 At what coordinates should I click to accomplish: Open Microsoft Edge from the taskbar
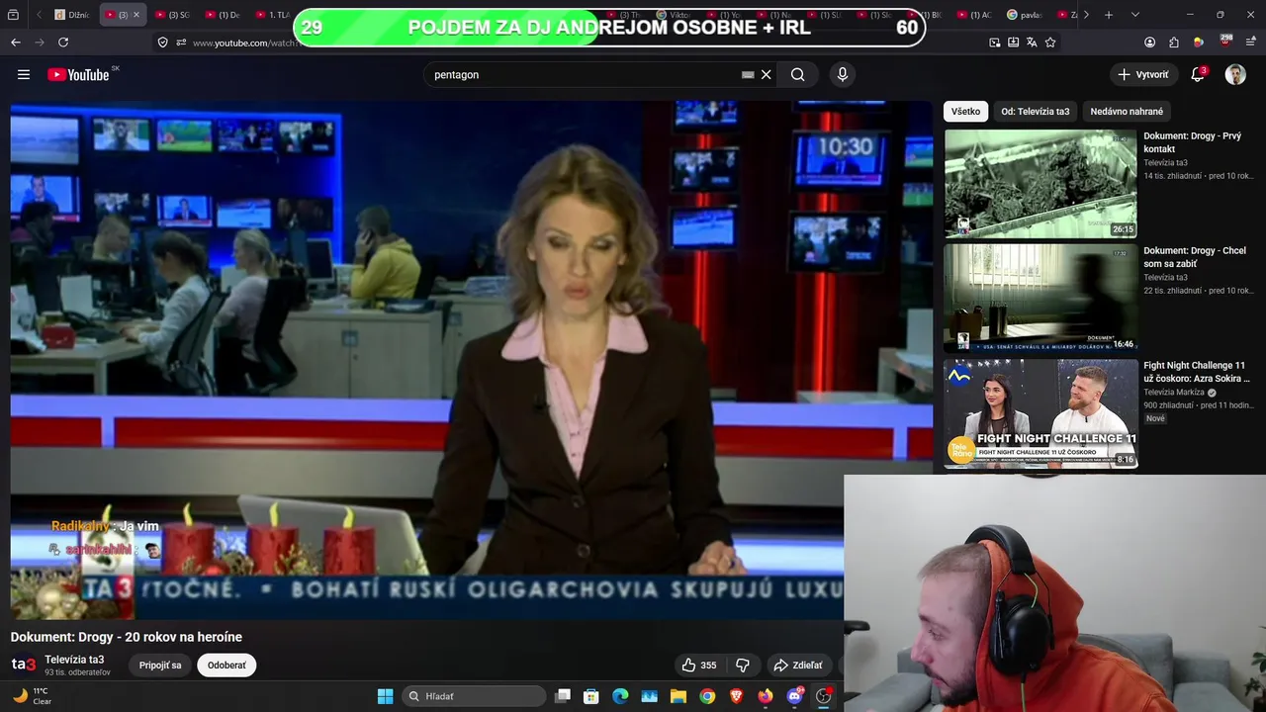[620, 696]
